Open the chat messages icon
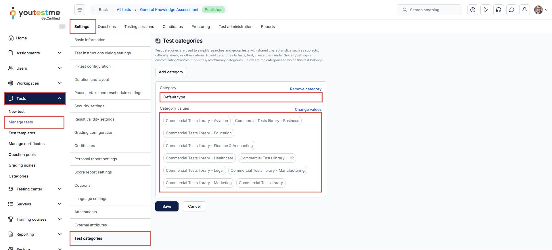Screen dimensions: 552x250 point(511,10)
